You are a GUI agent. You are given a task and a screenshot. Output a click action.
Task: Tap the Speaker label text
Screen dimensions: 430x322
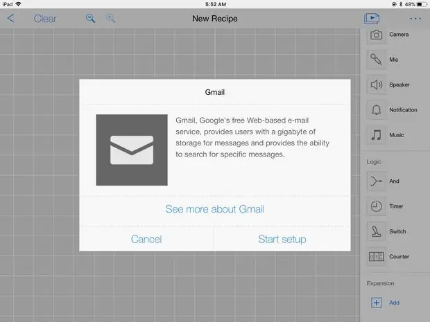pyautogui.click(x=399, y=84)
